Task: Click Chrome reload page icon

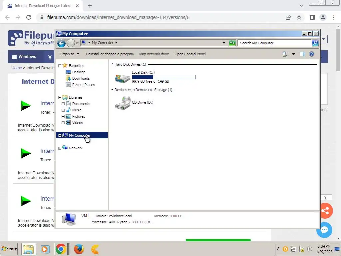Action: click(29, 17)
